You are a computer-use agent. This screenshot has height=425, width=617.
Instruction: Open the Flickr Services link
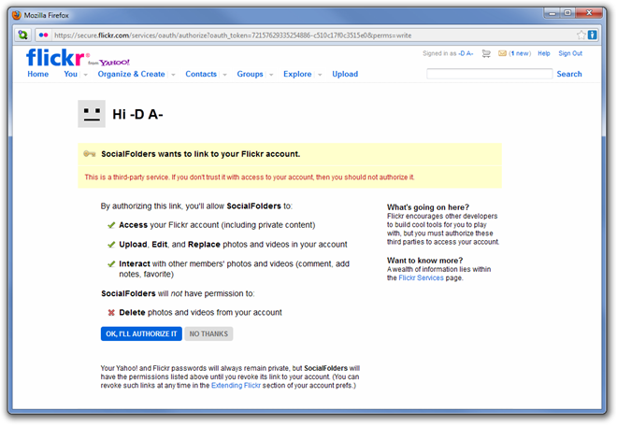[421, 278]
